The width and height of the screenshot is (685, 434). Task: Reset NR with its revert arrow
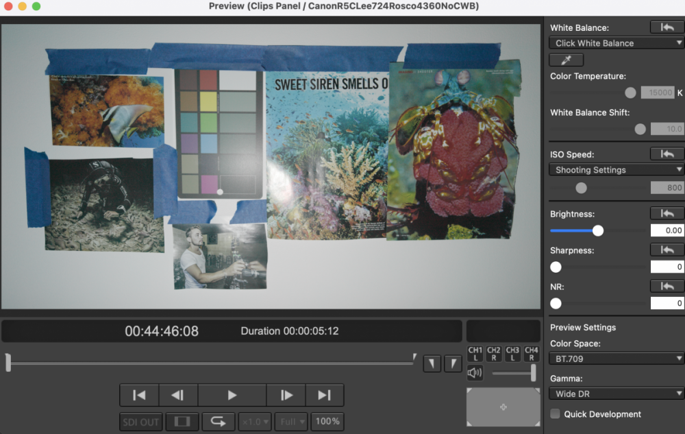[x=667, y=287]
